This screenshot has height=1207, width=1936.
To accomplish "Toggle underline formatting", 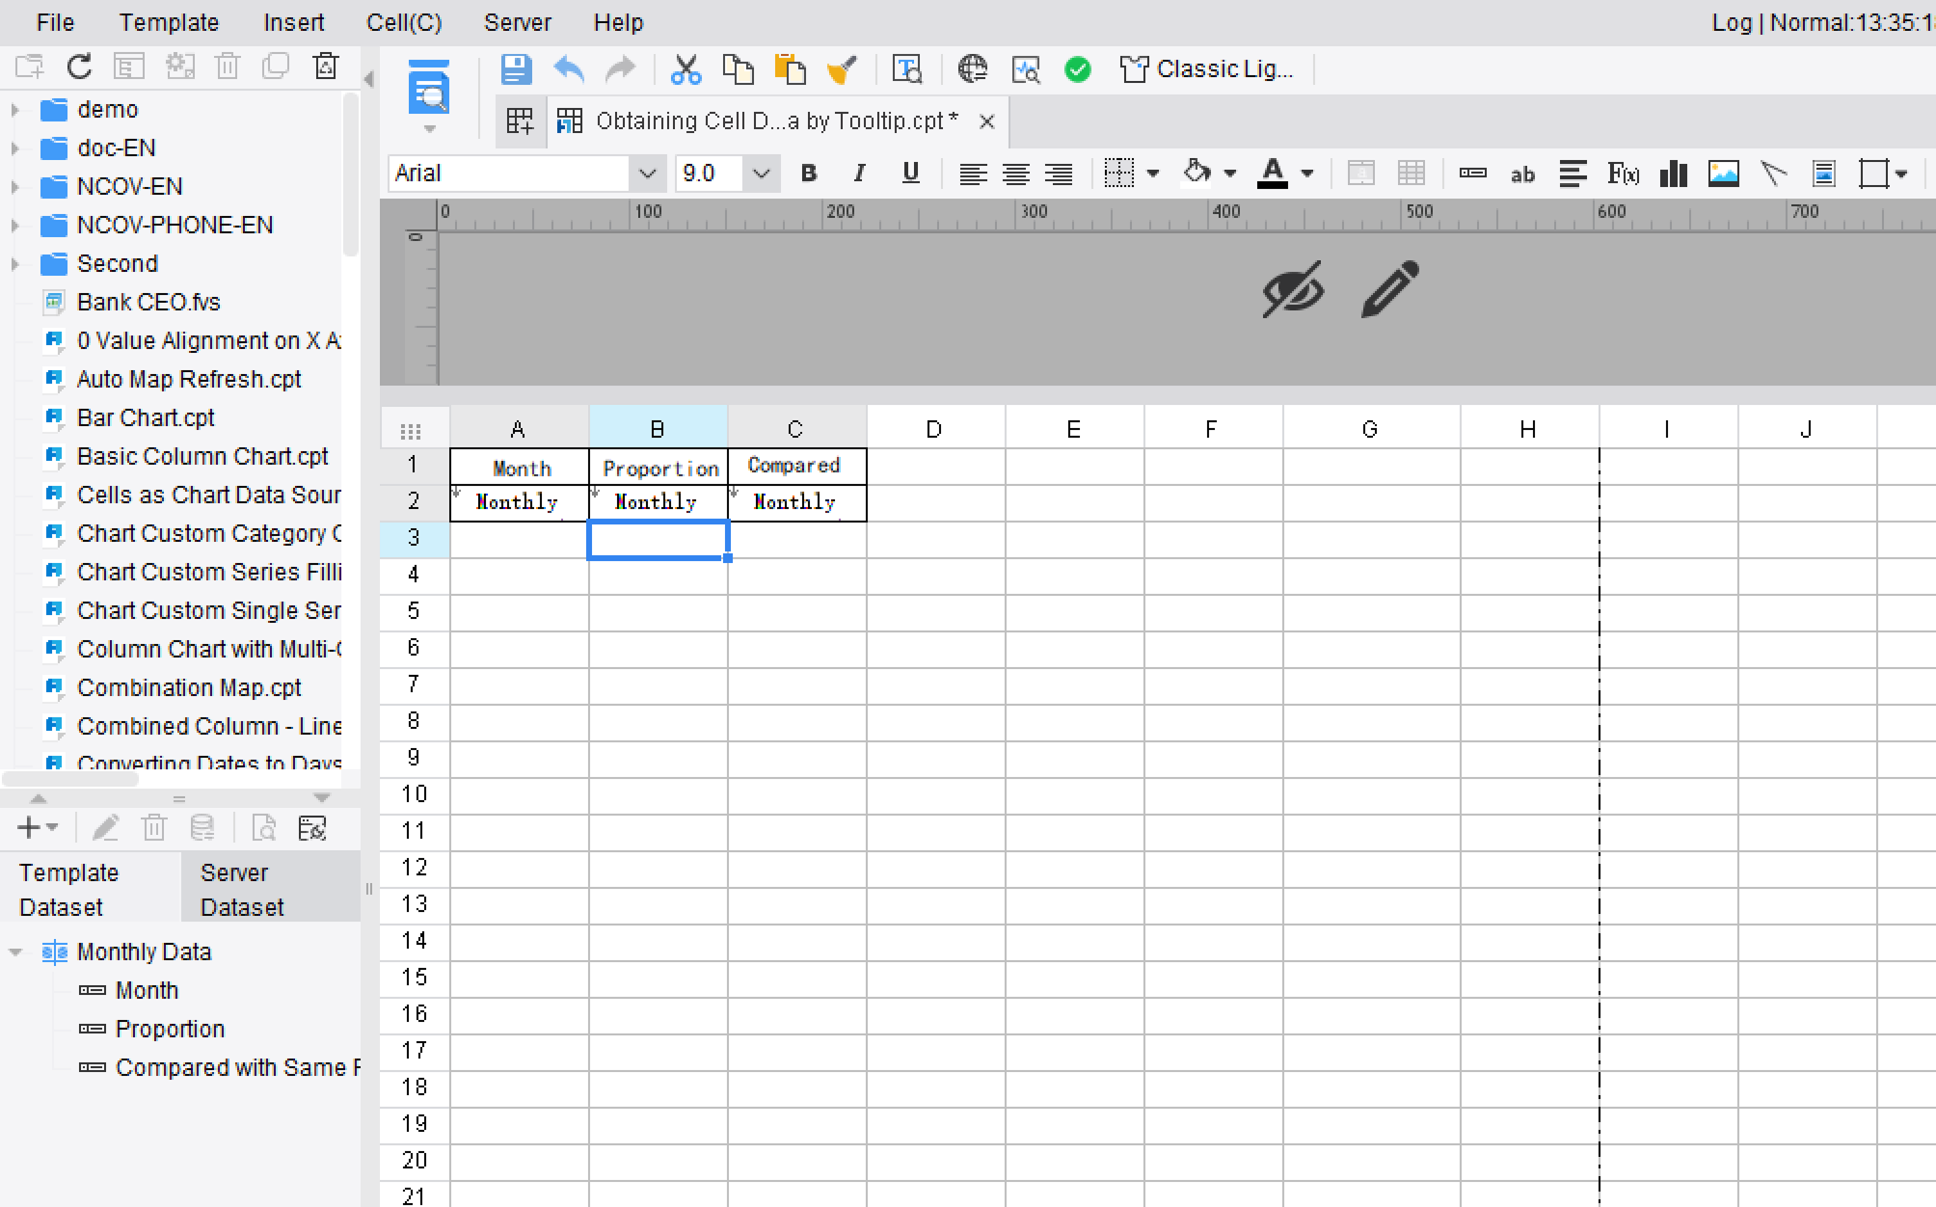I will pos(910,174).
